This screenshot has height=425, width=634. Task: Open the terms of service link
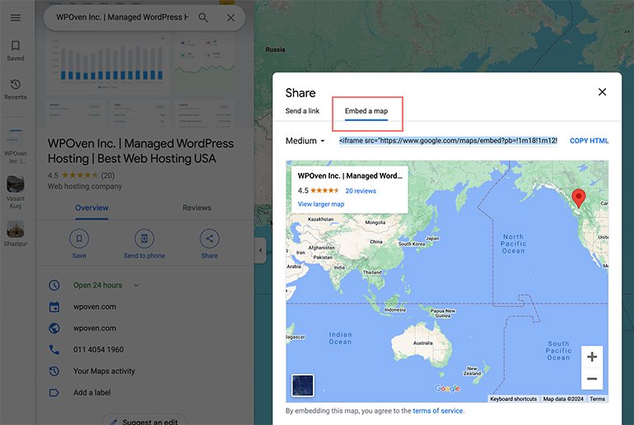point(438,411)
